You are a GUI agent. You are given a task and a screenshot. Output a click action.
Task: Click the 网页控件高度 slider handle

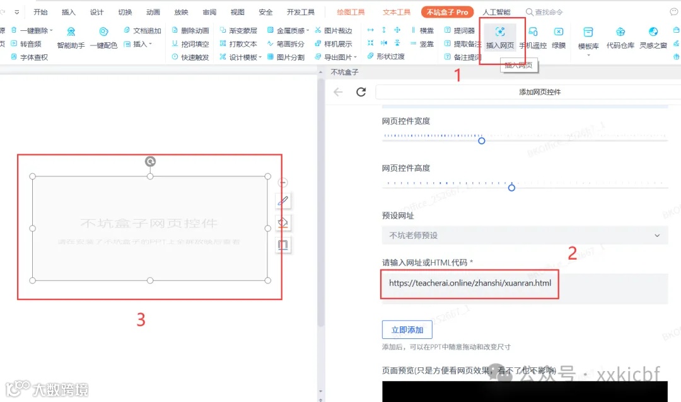coord(511,188)
